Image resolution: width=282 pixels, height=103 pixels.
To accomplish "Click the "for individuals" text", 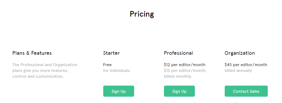I will pos(116,71).
